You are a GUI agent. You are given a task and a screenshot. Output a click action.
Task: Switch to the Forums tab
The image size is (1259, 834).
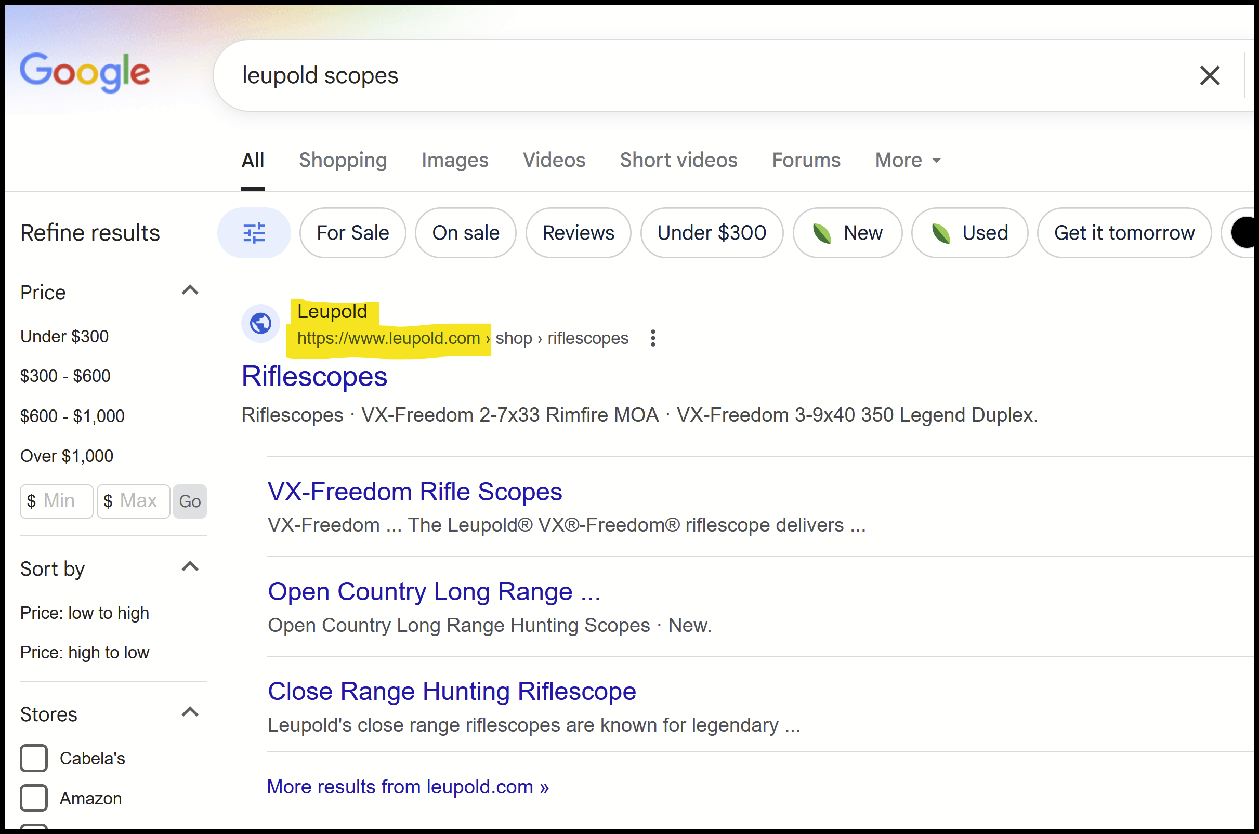(x=806, y=160)
